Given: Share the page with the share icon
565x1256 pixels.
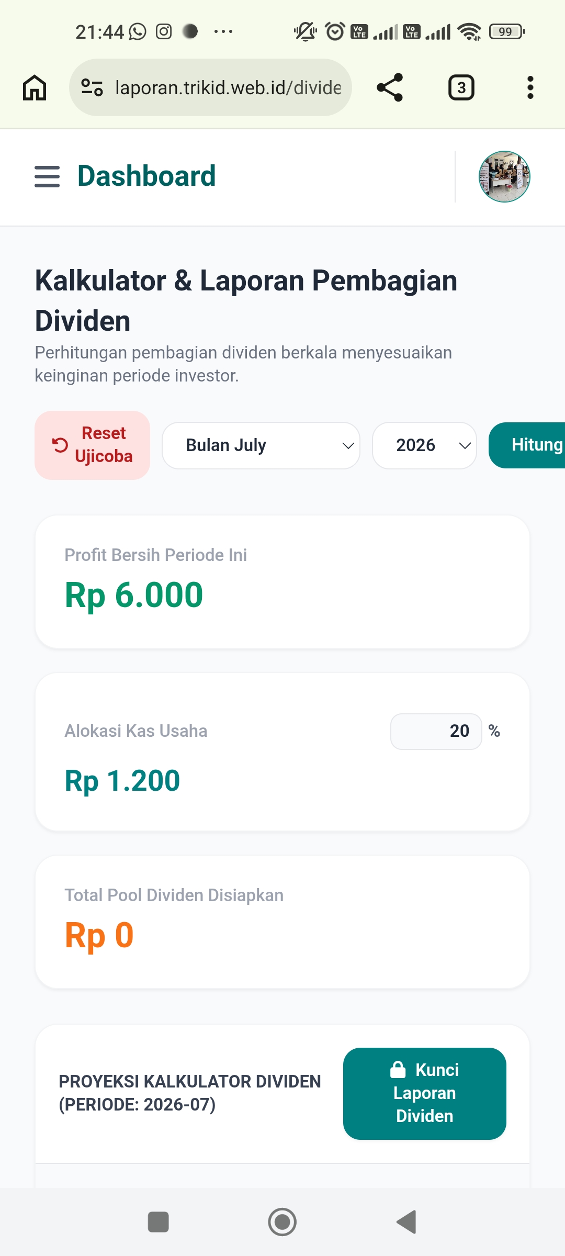Looking at the screenshot, I should coord(390,87).
